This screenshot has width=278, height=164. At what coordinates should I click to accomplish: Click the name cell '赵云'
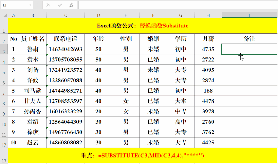(x=33, y=143)
